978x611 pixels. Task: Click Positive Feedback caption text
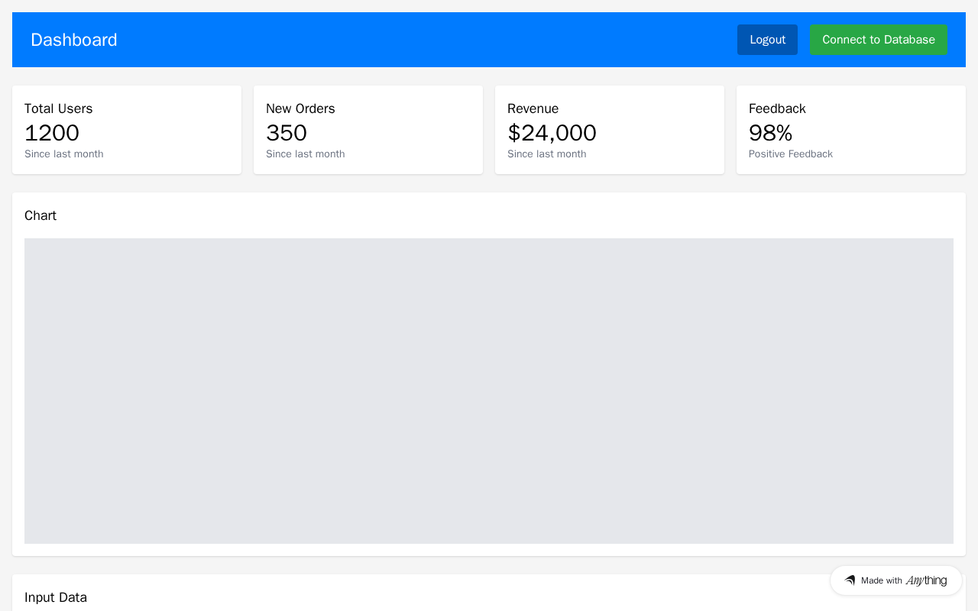click(x=791, y=154)
